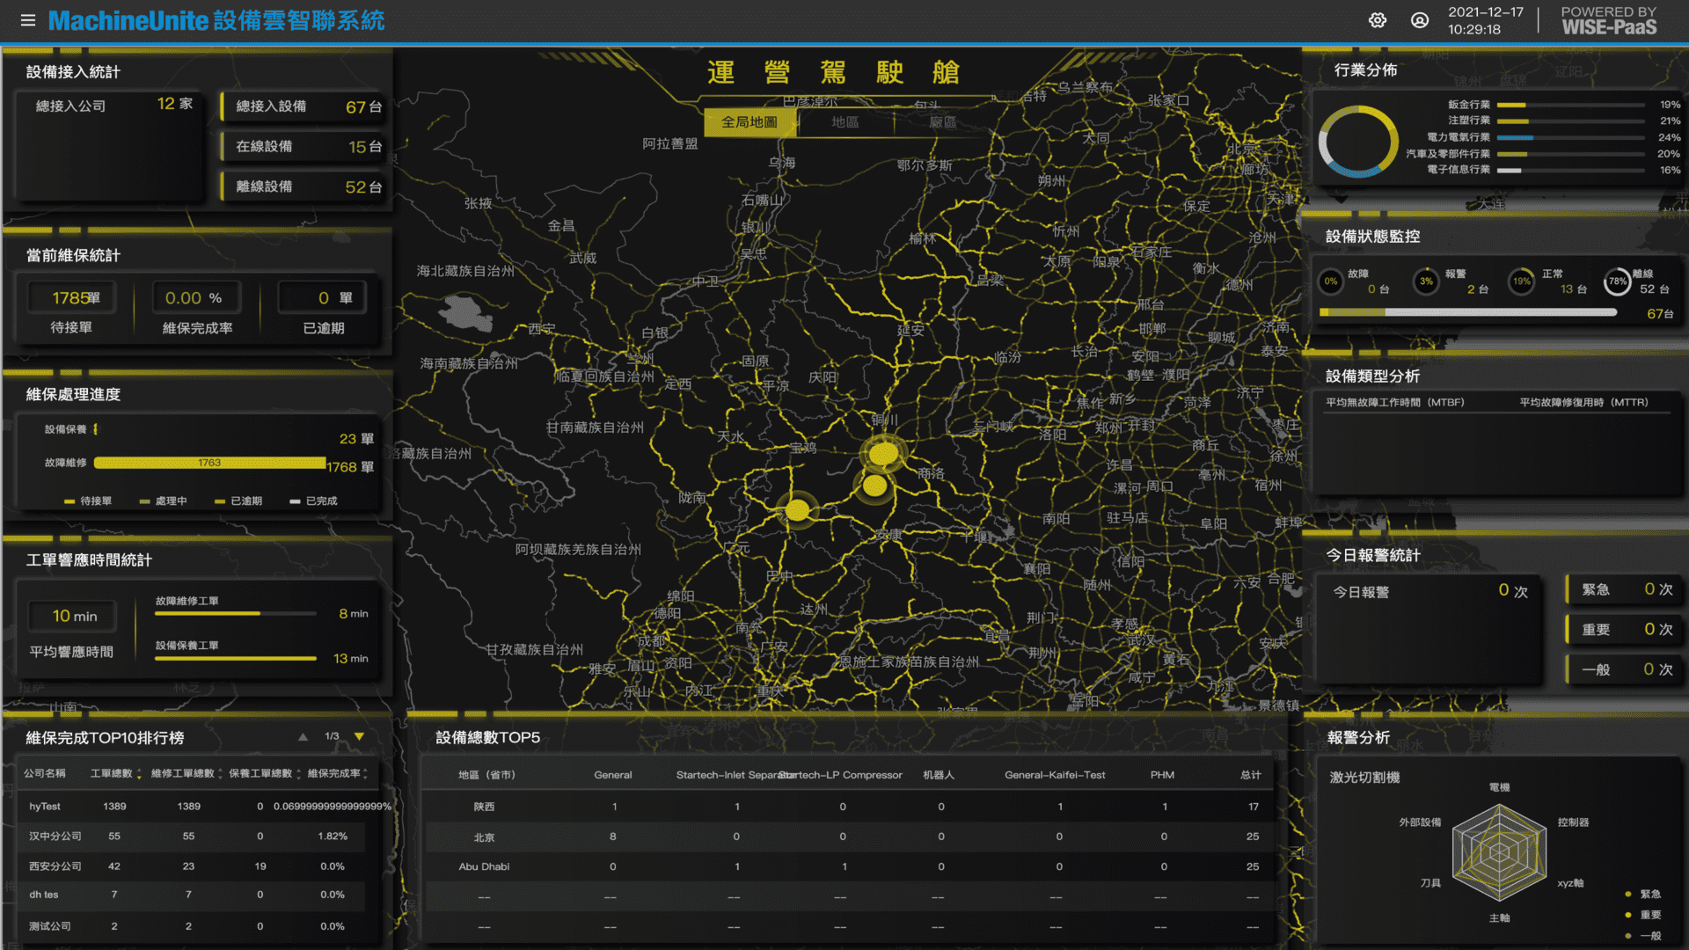This screenshot has width=1689, height=950.
Task: Click the industry distribution donut chart
Action: click(1357, 142)
